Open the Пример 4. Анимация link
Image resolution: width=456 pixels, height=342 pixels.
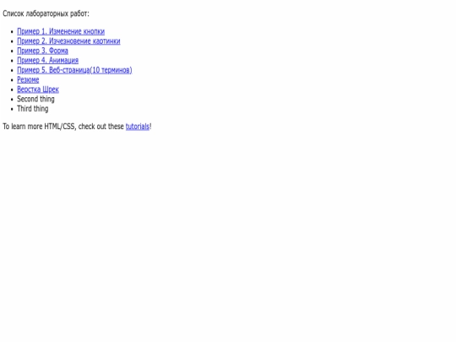[x=47, y=60]
